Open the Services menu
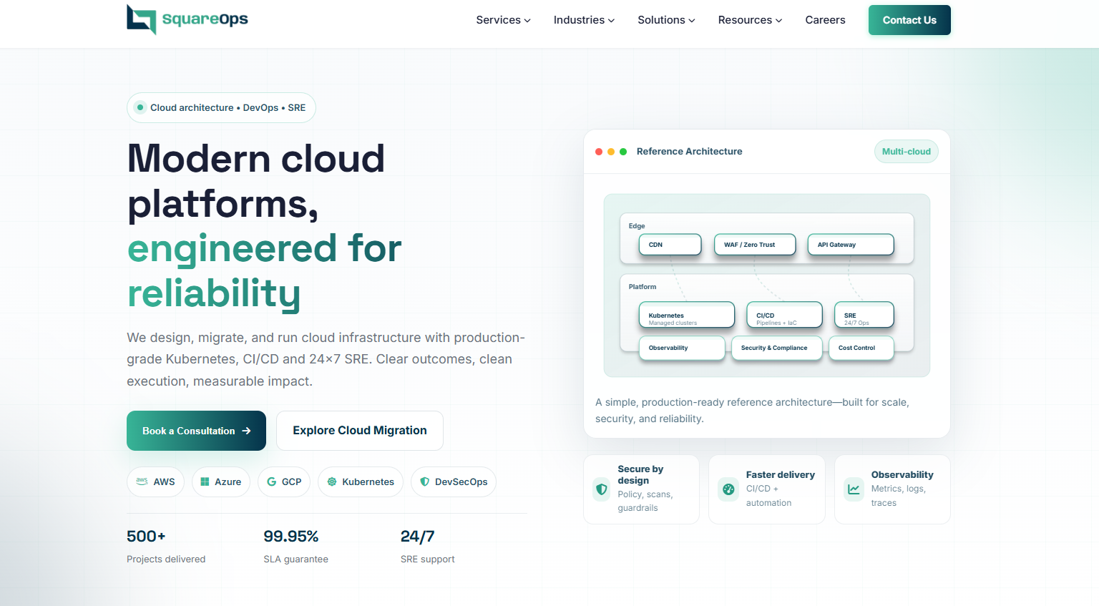Viewport: 1099px width, 606px height. 504,20
